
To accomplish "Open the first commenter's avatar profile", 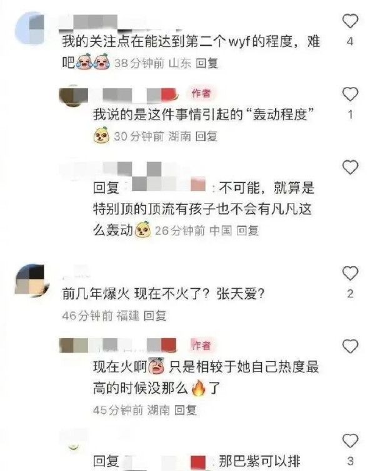I will (x=29, y=29).
